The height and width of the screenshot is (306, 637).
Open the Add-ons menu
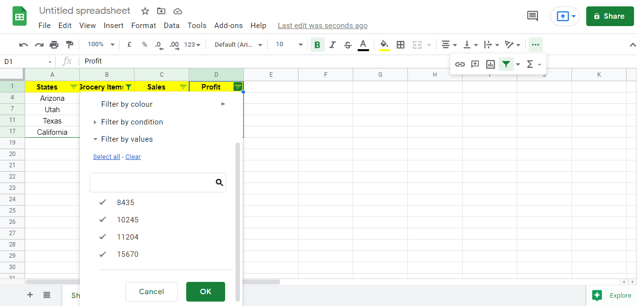pos(229,26)
